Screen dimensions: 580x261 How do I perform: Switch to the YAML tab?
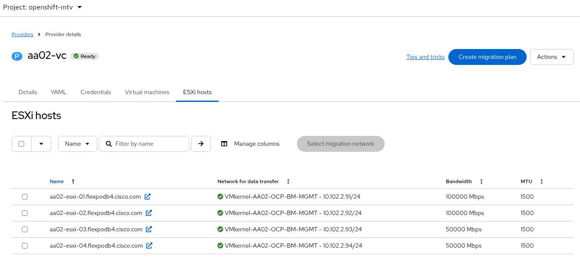(x=59, y=92)
